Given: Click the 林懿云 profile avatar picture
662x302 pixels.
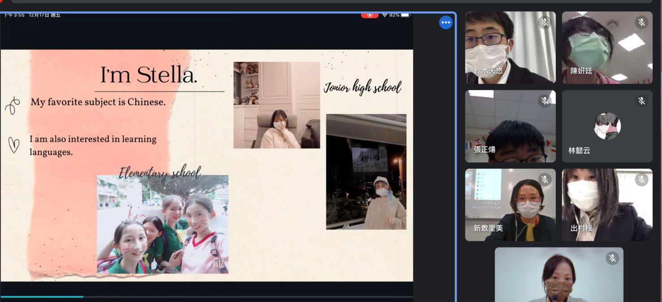Looking at the screenshot, I should pos(607,126).
